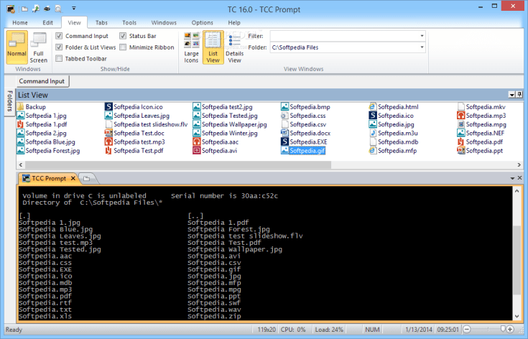Toggle Folder & List Views checkbox
528x339 pixels.
click(59, 47)
